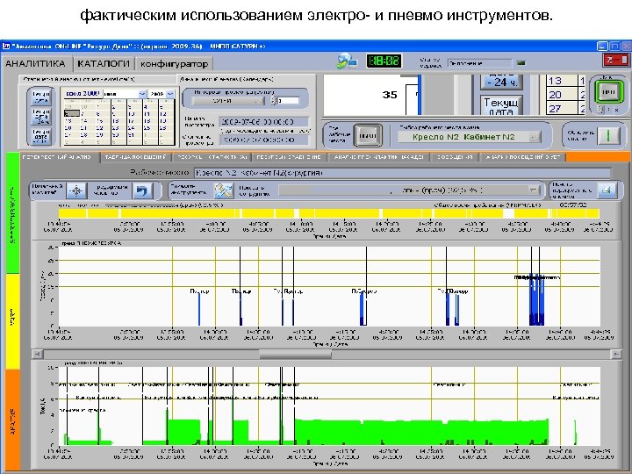Click the top button beside the calendar
This screenshot has width=632, height=474.
pos(40,97)
